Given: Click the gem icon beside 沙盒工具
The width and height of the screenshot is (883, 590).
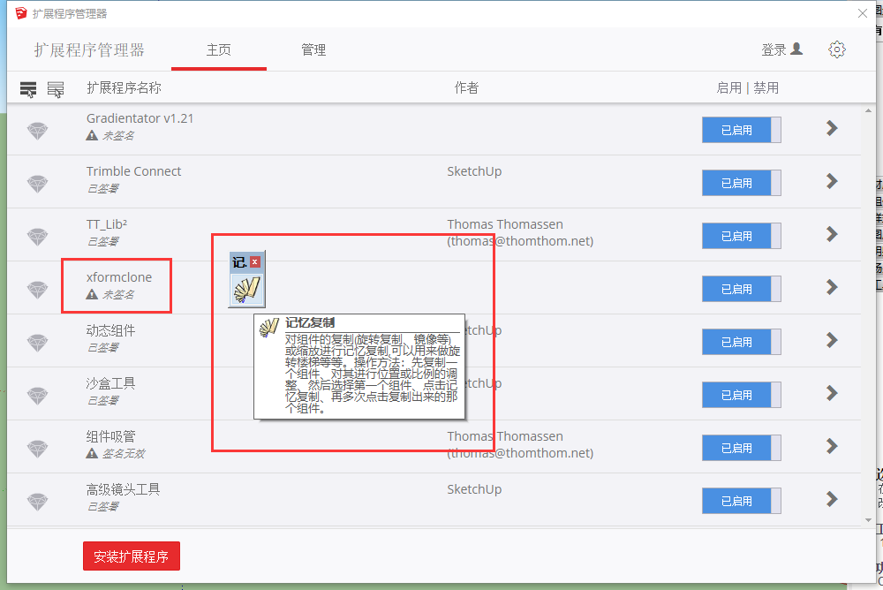Looking at the screenshot, I should [x=38, y=396].
